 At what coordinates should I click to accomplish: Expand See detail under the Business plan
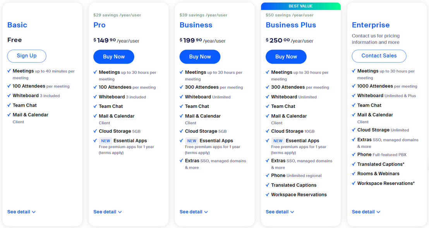click(194, 211)
